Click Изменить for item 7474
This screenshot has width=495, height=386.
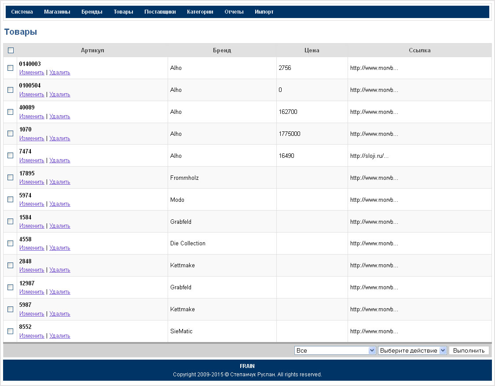coord(32,160)
